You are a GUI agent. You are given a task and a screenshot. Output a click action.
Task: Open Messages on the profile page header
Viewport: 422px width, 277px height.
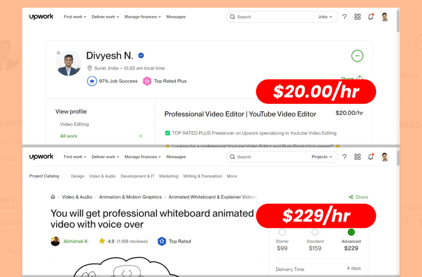pos(176,17)
